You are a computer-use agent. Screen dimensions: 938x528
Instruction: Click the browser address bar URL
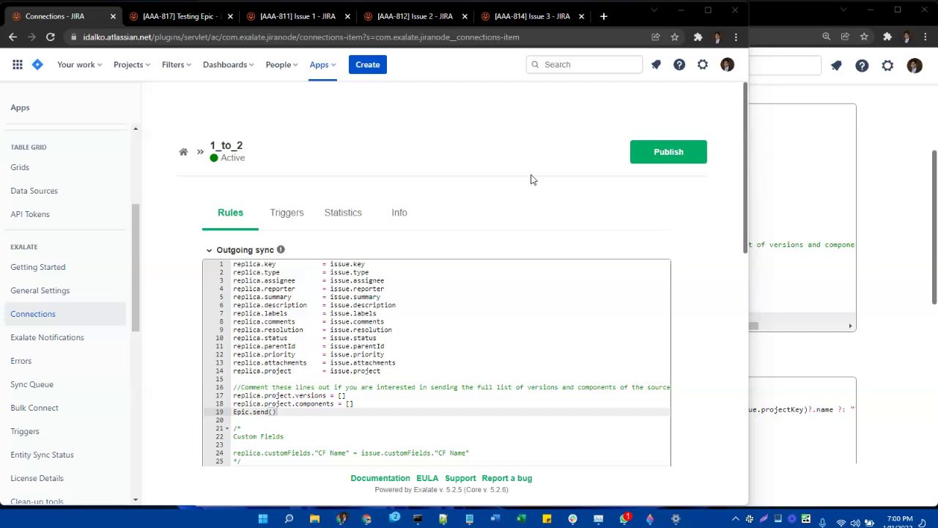click(x=301, y=37)
